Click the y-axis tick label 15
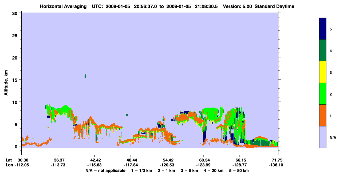This screenshot has height=178, width=347. [15, 80]
